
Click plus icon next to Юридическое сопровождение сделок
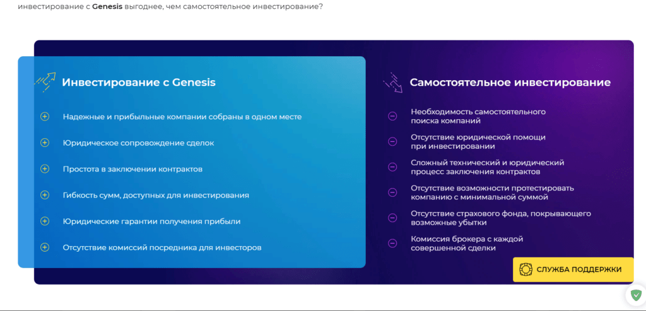click(x=45, y=143)
